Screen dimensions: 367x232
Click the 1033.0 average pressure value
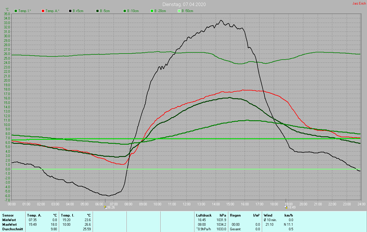pos(221,229)
